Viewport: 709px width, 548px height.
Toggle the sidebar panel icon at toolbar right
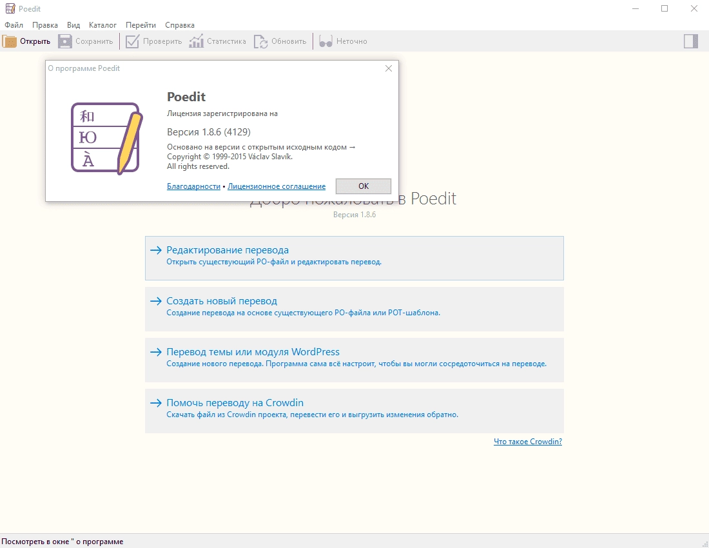tap(691, 41)
